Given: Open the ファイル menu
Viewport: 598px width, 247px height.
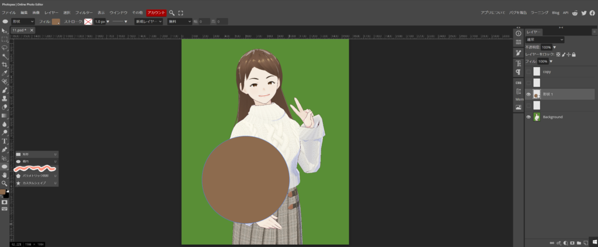Looking at the screenshot, I should pos(9,12).
